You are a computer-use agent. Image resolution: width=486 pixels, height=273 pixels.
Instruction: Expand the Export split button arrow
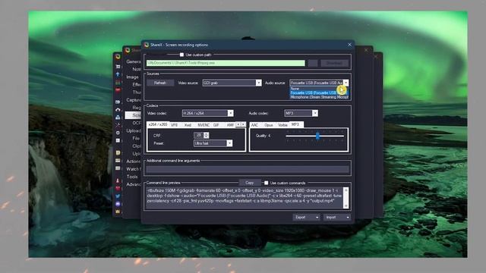click(x=317, y=218)
